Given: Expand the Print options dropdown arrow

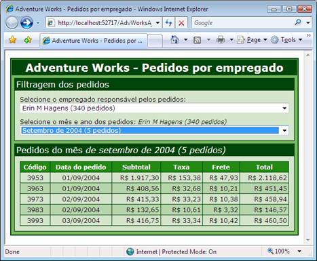Looking at the screenshot, I should 231,40.
